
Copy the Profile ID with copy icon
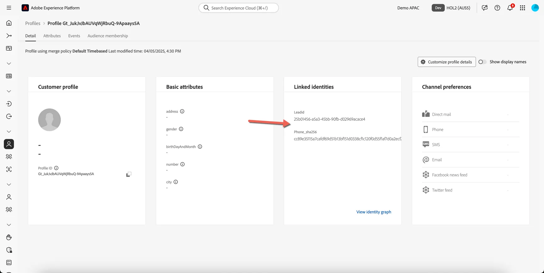pos(128,174)
